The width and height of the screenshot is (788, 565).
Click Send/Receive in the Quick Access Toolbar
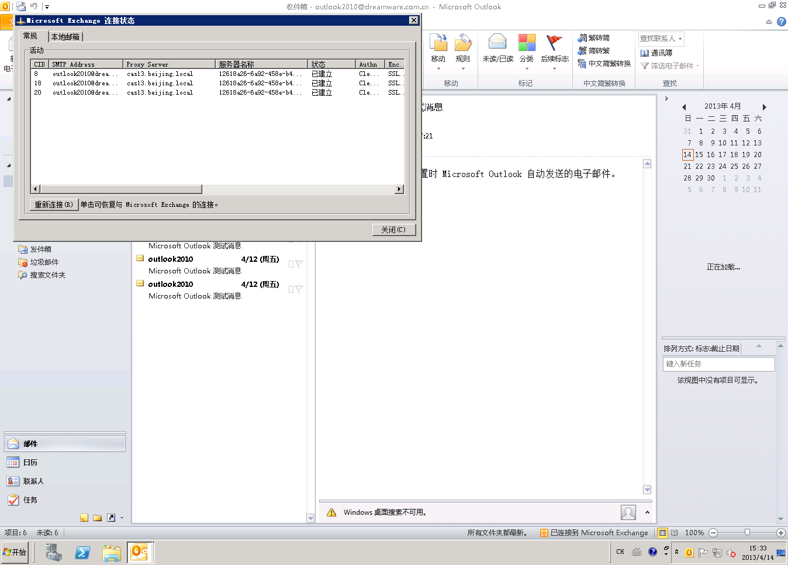pyautogui.click(x=21, y=7)
